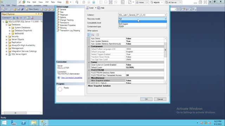Open File Explorer from taskbar

point(34,123)
